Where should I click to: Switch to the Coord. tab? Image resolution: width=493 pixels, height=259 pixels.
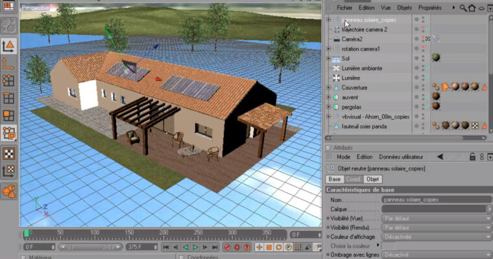353,179
